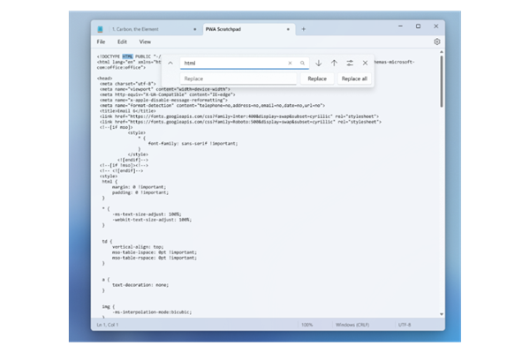This screenshot has width=530, height=353.
Task: Open the File menu
Action: pyautogui.click(x=102, y=41)
